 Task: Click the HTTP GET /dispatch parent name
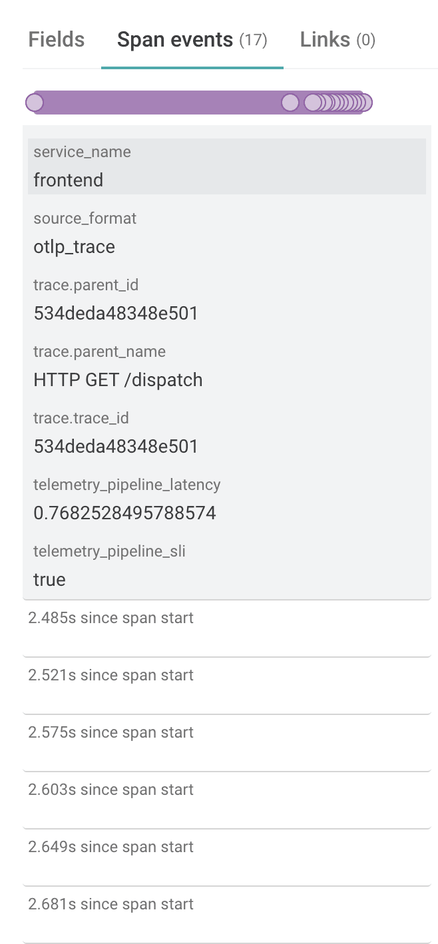tap(118, 380)
